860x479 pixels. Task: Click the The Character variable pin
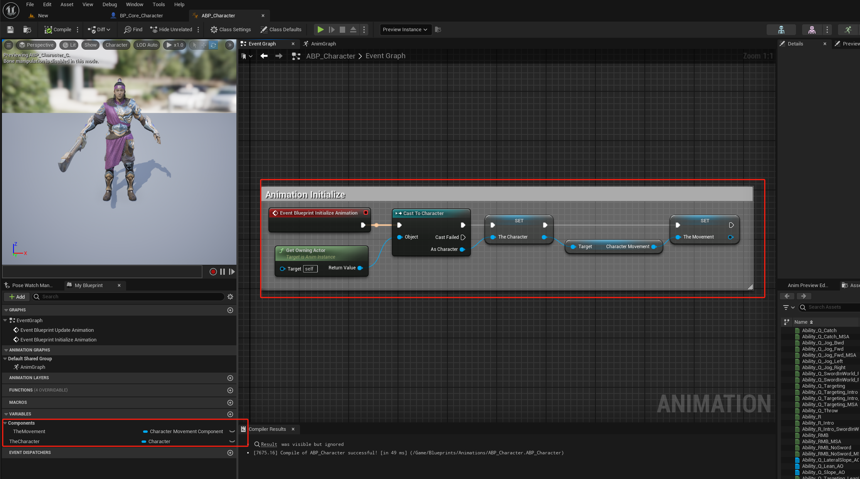pos(493,237)
